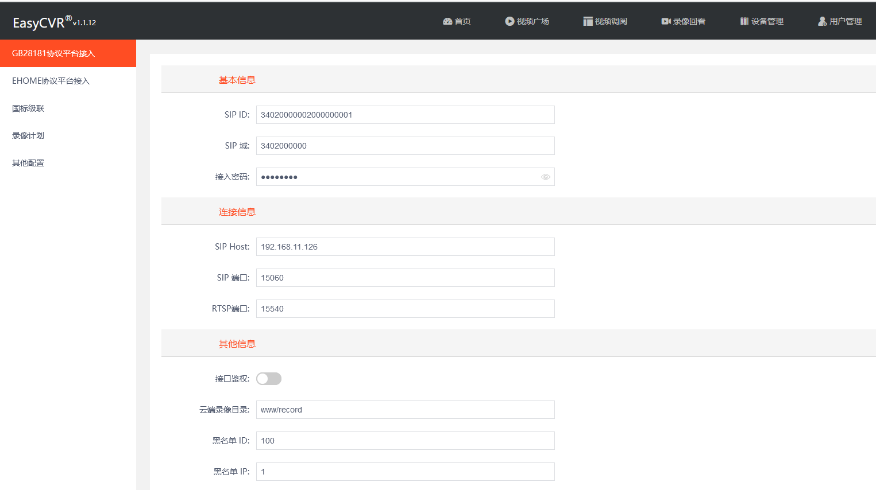The width and height of the screenshot is (876, 490).
Task: Open 其他配置 from the sidebar
Action: [x=28, y=163]
